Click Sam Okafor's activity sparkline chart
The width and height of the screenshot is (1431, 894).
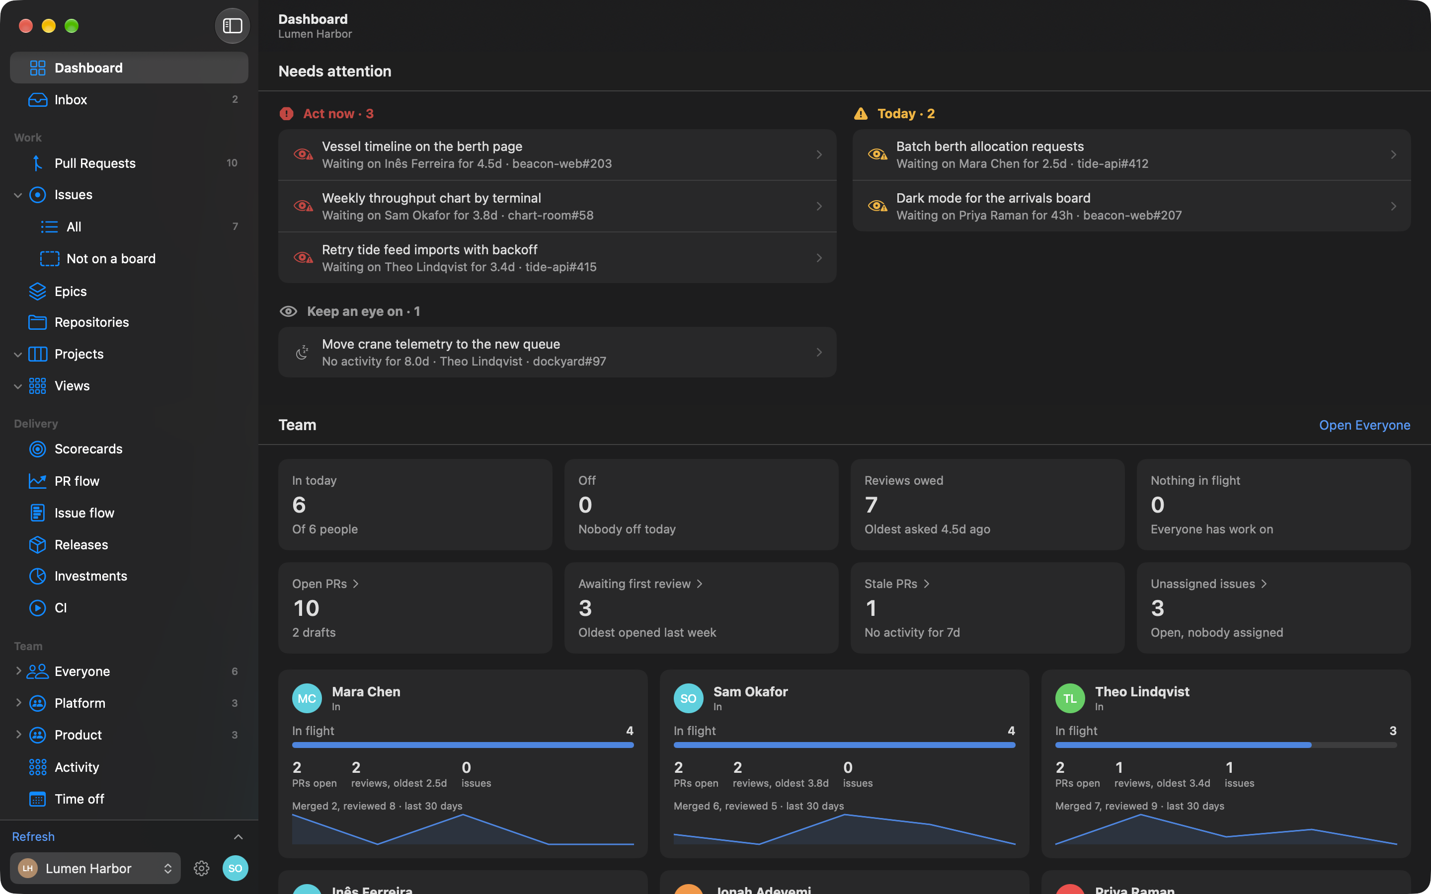(x=844, y=829)
